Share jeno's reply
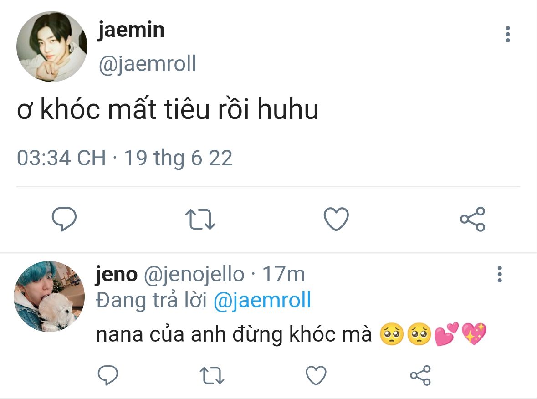Viewport: 537px width, 399px height. pos(420,375)
